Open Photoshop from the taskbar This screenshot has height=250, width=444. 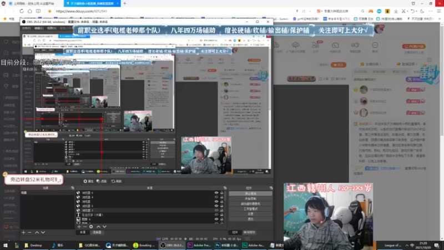tap(227, 245)
